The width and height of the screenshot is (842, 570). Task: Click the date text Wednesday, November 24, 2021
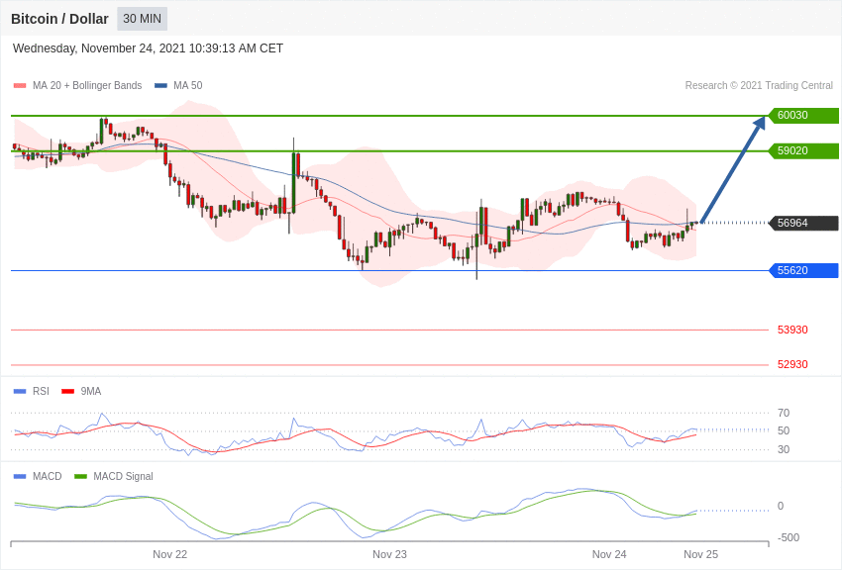[99, 48]
